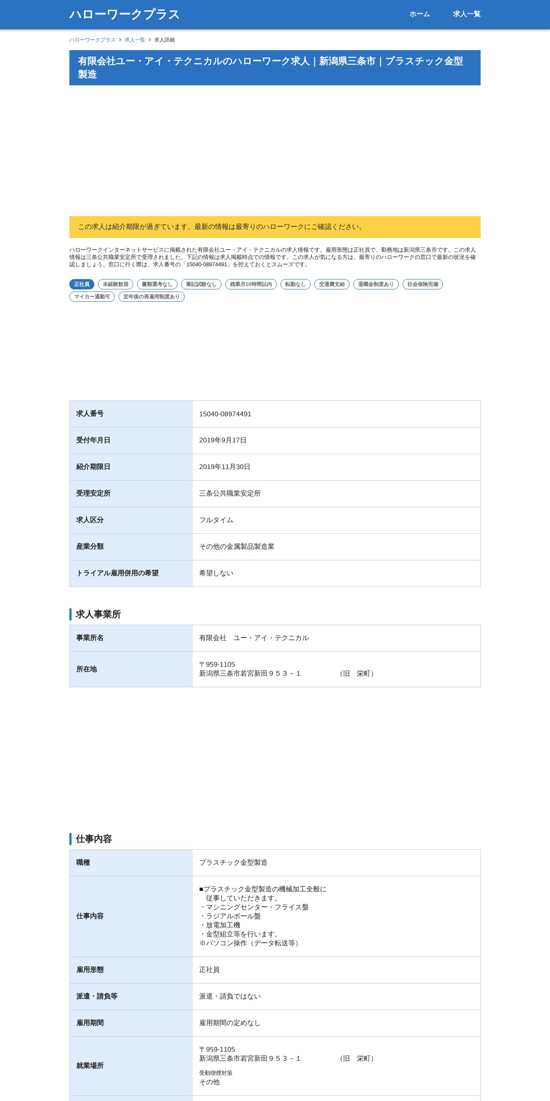This screenshot has height=1101, width=550.
Task: Click job number 15040-08974491 in table
Action: point(225,414)
